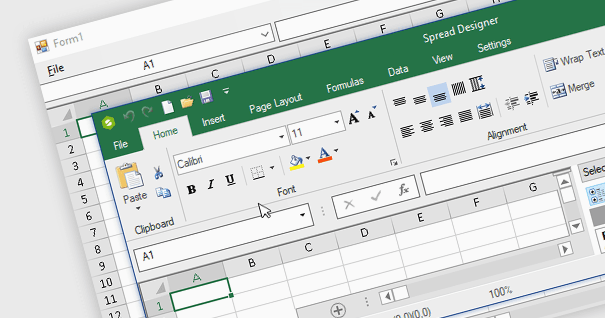Expand the quick access toolbar customize arrow
Screen dimensions: 605x318
[226, 91]
